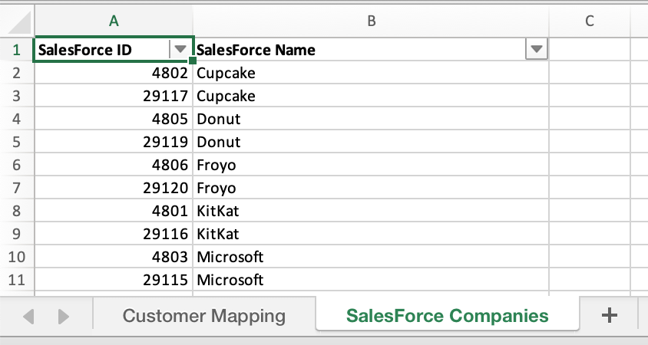Select cell containing 29117
This screenshot has height=345, width=648.
(x=114, y=96)
